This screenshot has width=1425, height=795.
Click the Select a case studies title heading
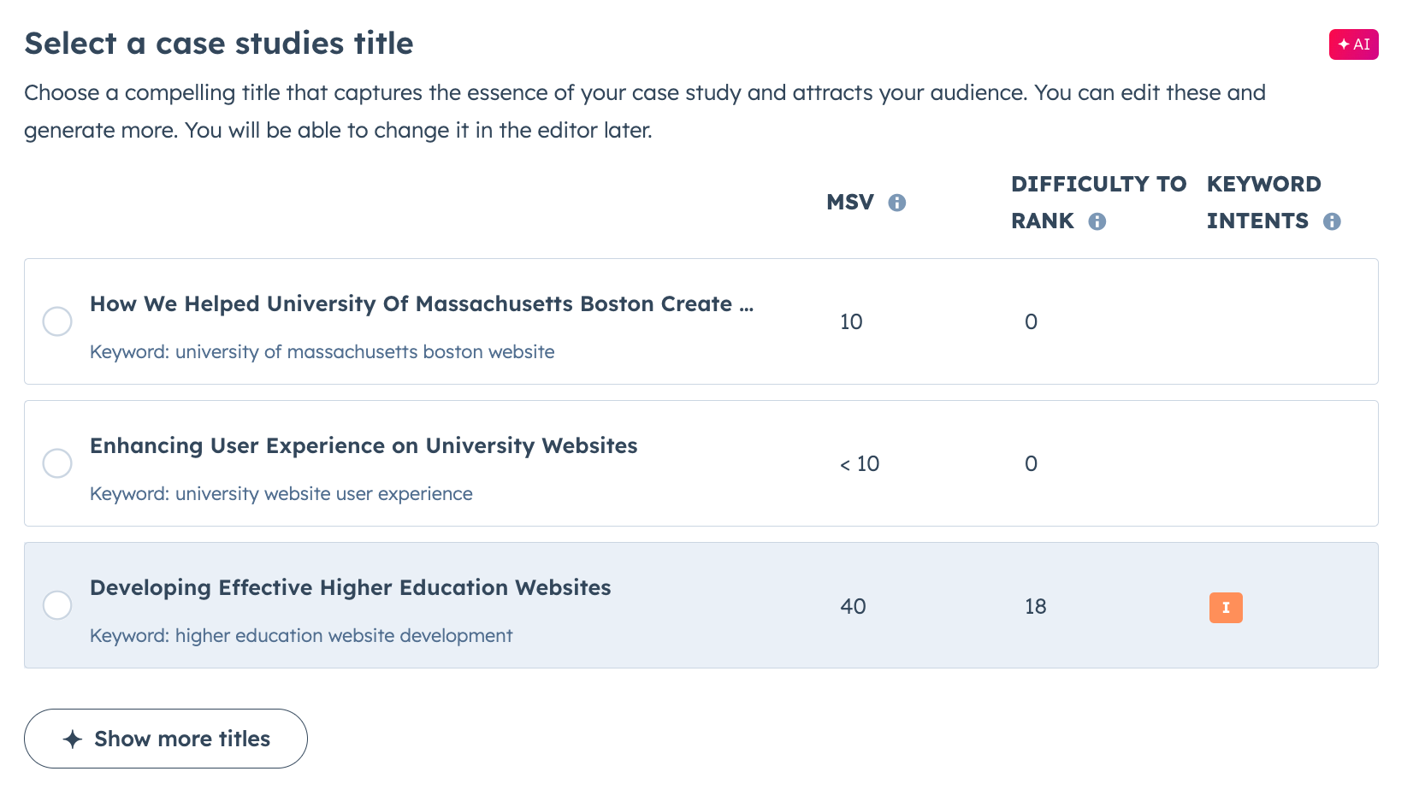[219, 44]
